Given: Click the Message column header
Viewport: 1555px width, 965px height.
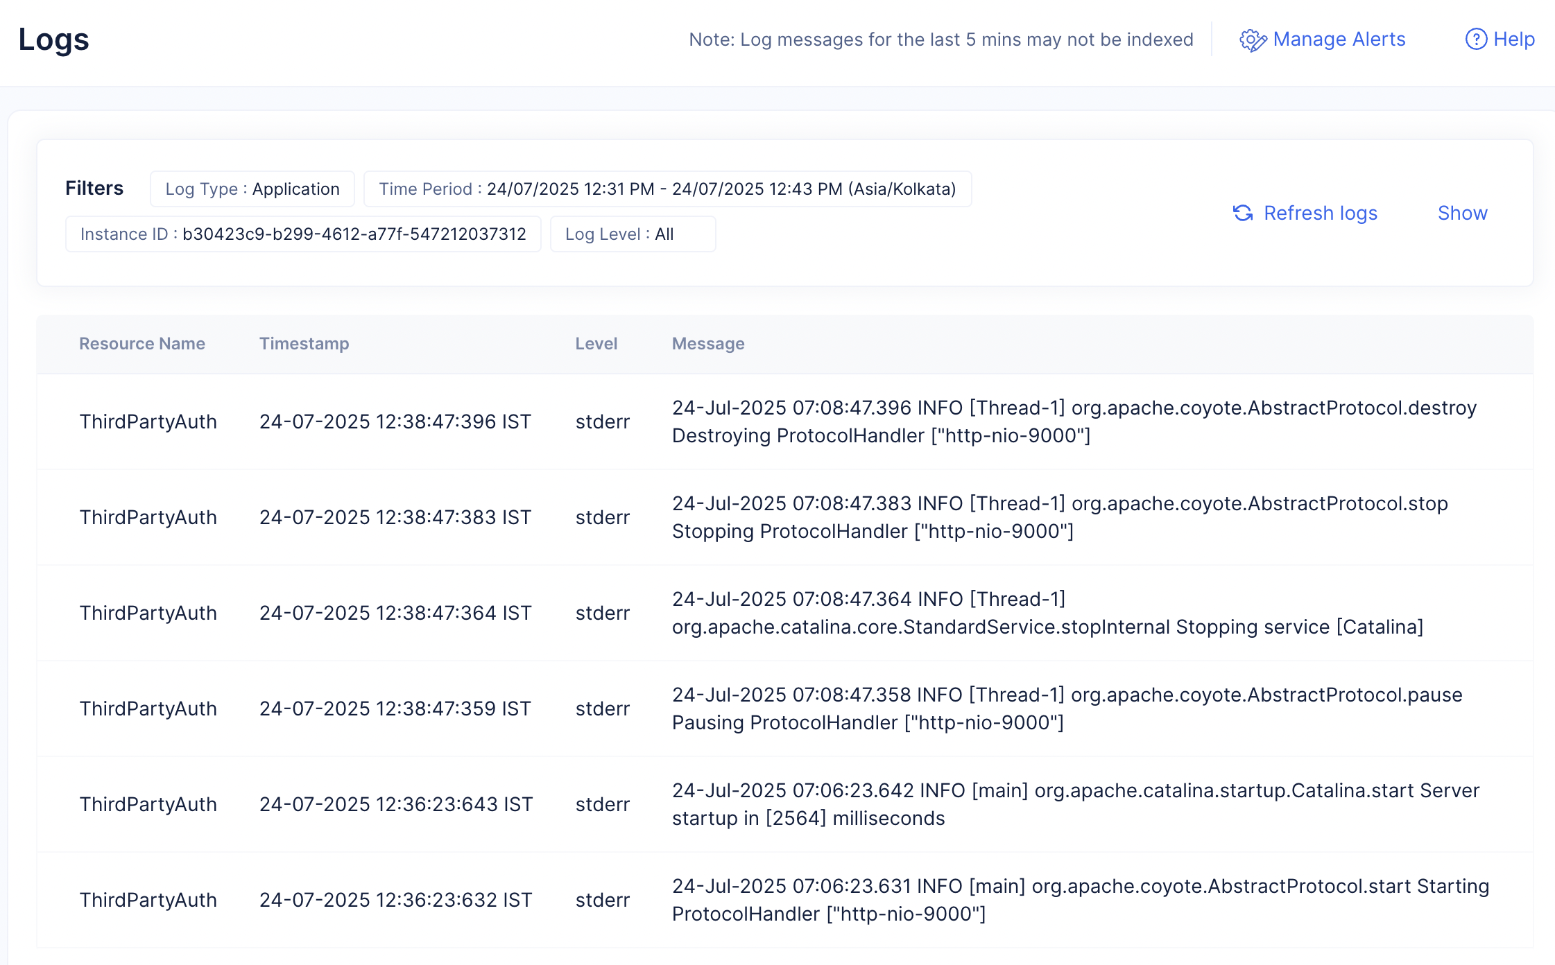Looking at the screenshot, I should point(708,343).
